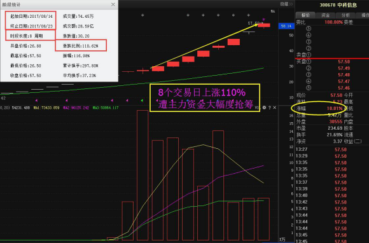
Task: Click buy level ① circle icon
Action: (309, 62)
